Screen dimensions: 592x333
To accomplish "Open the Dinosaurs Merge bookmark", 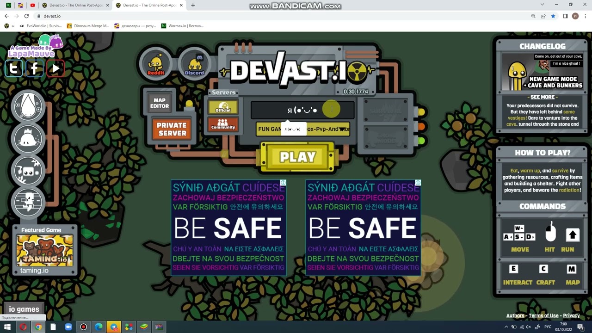I will pyautogui.click(x=88, y=26).
